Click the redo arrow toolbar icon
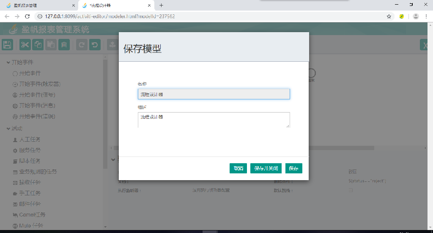 (x=82, y=45)
